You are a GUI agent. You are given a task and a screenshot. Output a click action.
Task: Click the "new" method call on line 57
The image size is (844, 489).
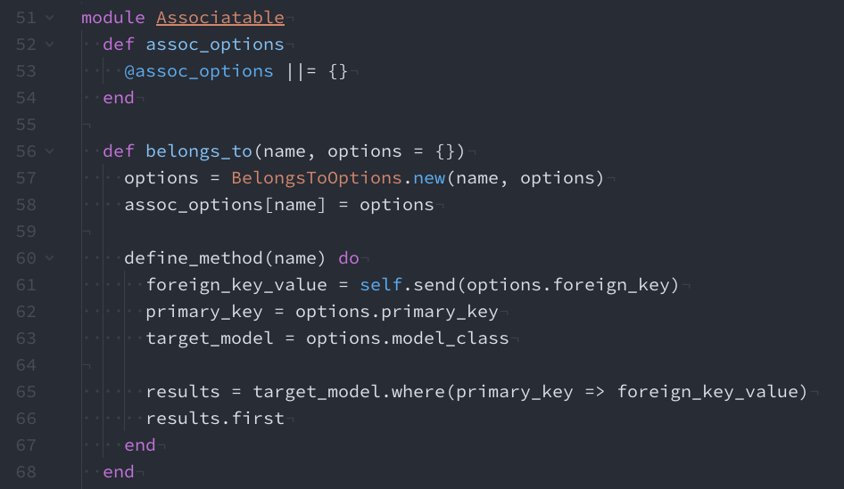pyautogui.click(x=428, y=178)
